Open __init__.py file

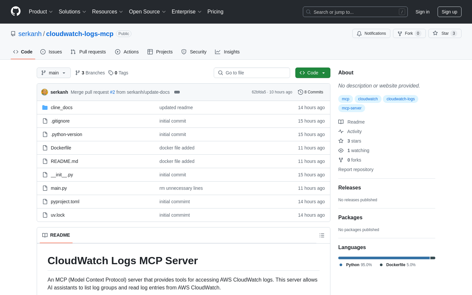point(62,175)
